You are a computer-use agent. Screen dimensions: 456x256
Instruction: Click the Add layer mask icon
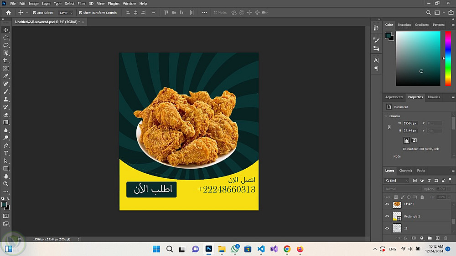click(414, 238)
